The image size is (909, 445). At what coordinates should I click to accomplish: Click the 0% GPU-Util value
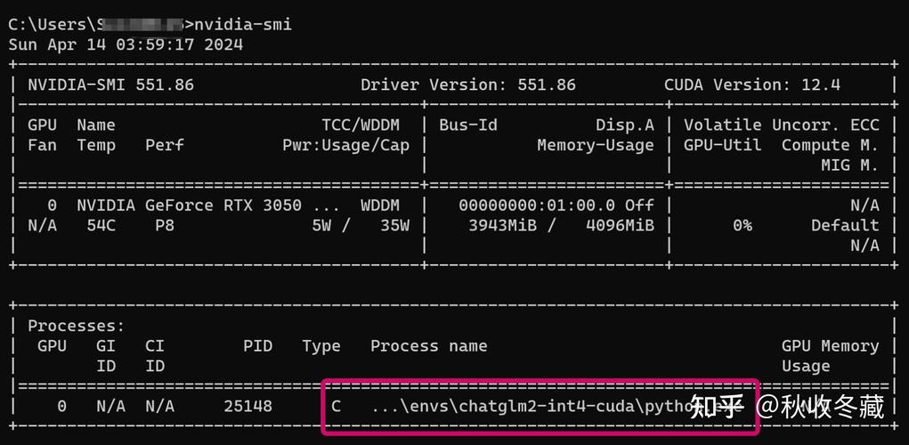click(x=742, y=226)
